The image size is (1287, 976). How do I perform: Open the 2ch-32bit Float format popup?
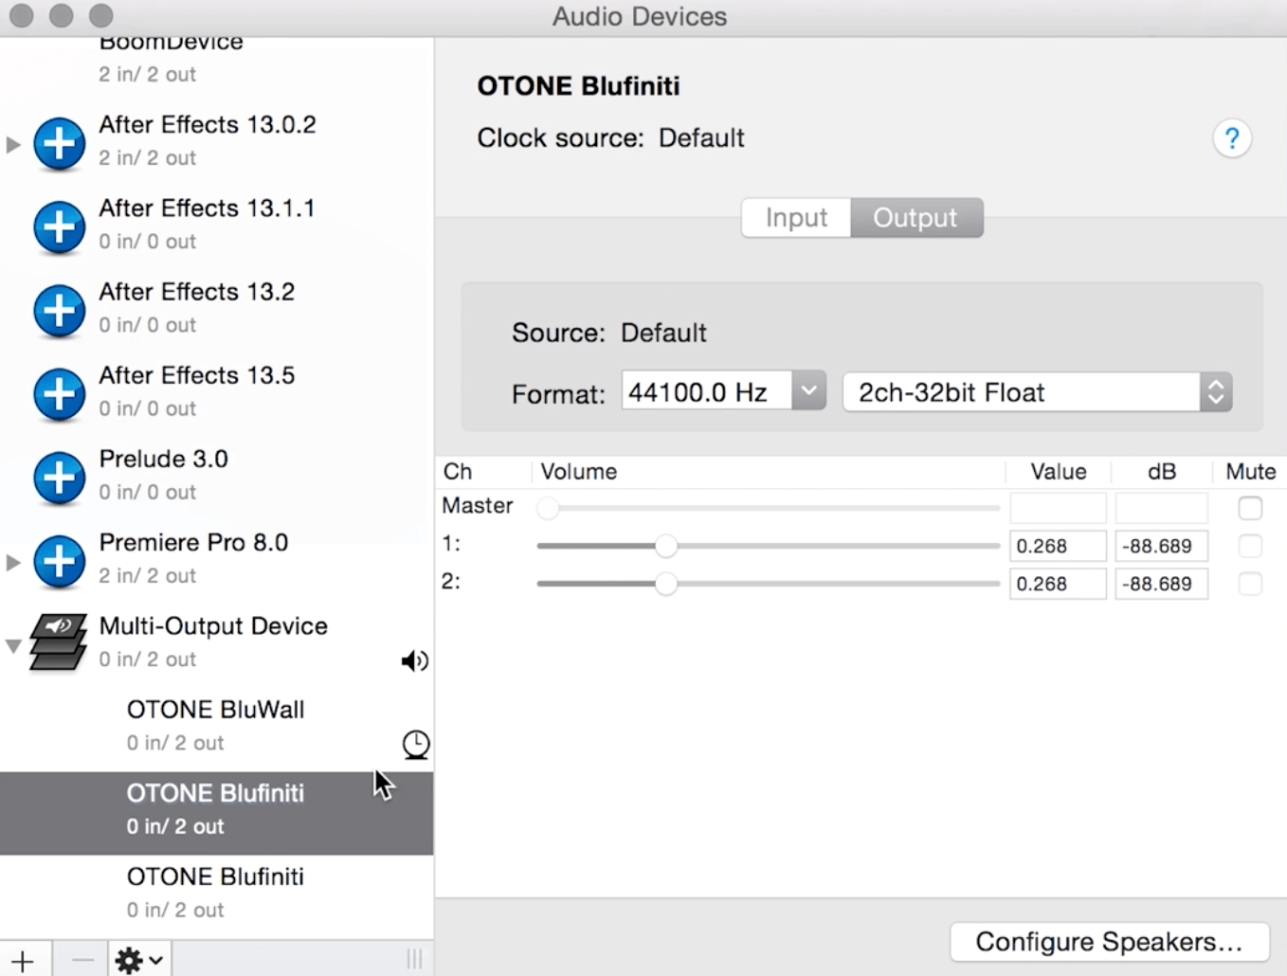[1038, 391]
